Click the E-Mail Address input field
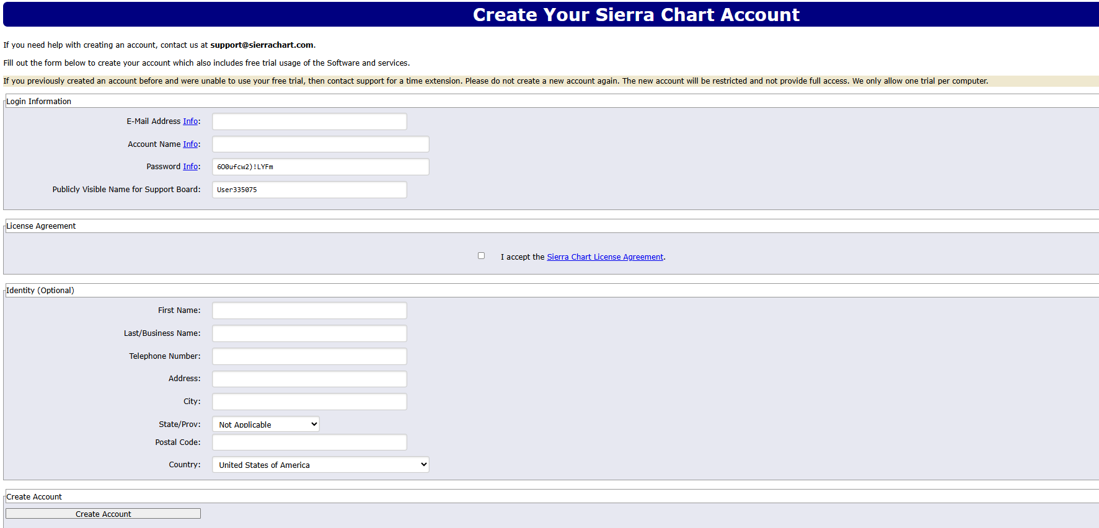The image size is (1099, 528). coord(309,121)
